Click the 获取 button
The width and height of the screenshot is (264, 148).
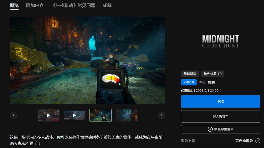(x=220, y=101)
